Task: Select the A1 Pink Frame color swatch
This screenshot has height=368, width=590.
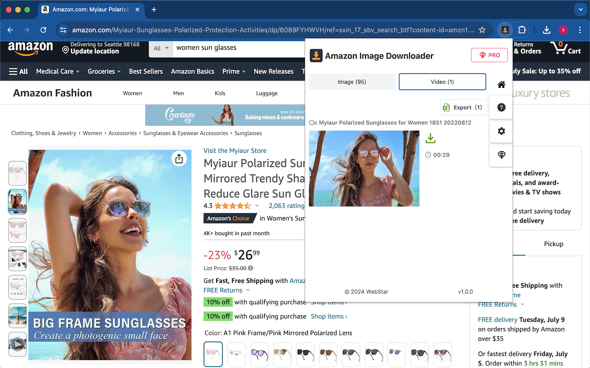Action: click(x=213, y=354)
